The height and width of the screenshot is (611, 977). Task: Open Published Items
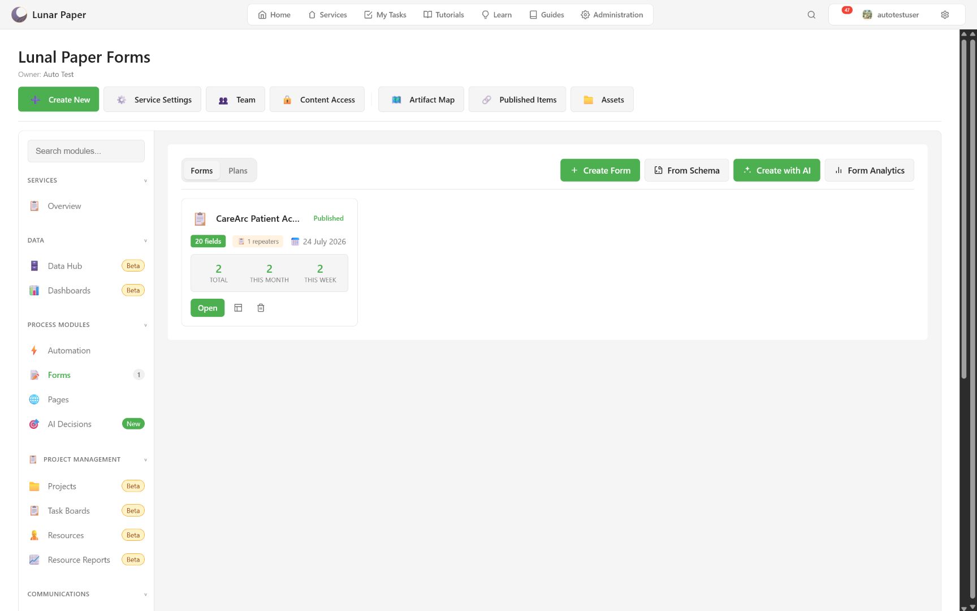point(517,100)
